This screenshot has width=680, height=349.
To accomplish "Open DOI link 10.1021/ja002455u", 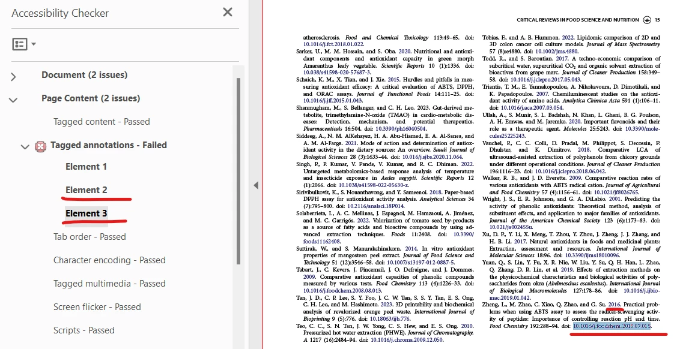I will 511,227.
